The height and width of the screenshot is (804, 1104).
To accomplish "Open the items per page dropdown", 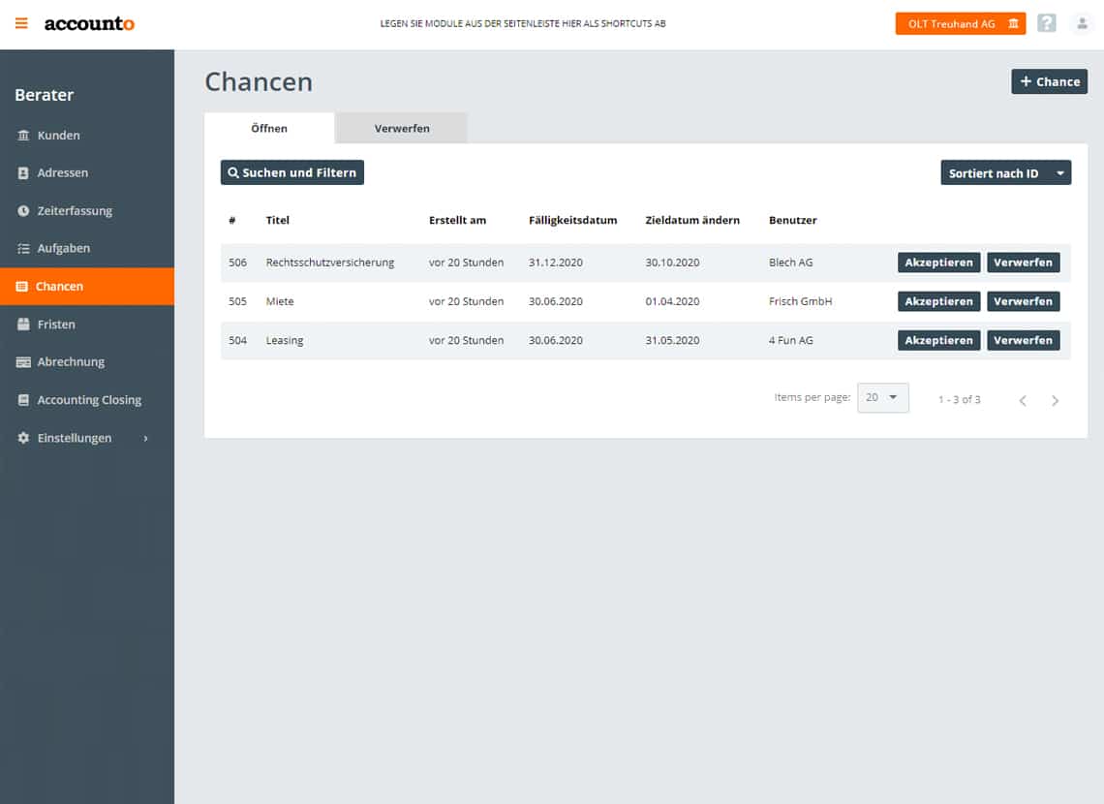I will coord(883,398).
